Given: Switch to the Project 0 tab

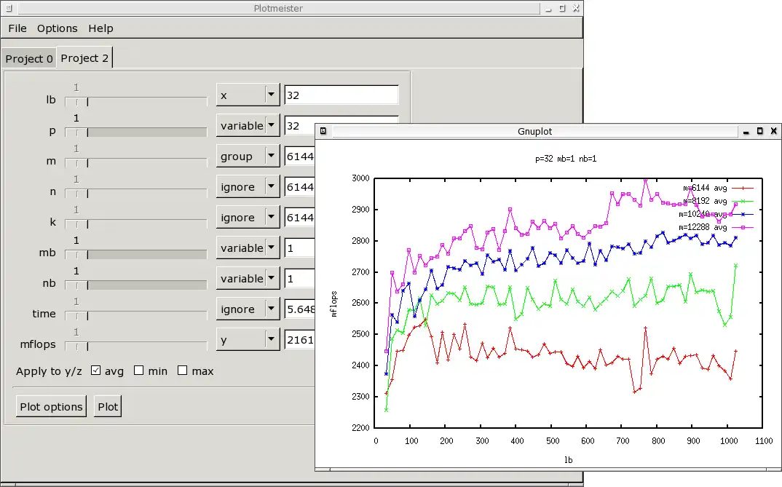Looking at the screenshot, I should pos(29,59).
